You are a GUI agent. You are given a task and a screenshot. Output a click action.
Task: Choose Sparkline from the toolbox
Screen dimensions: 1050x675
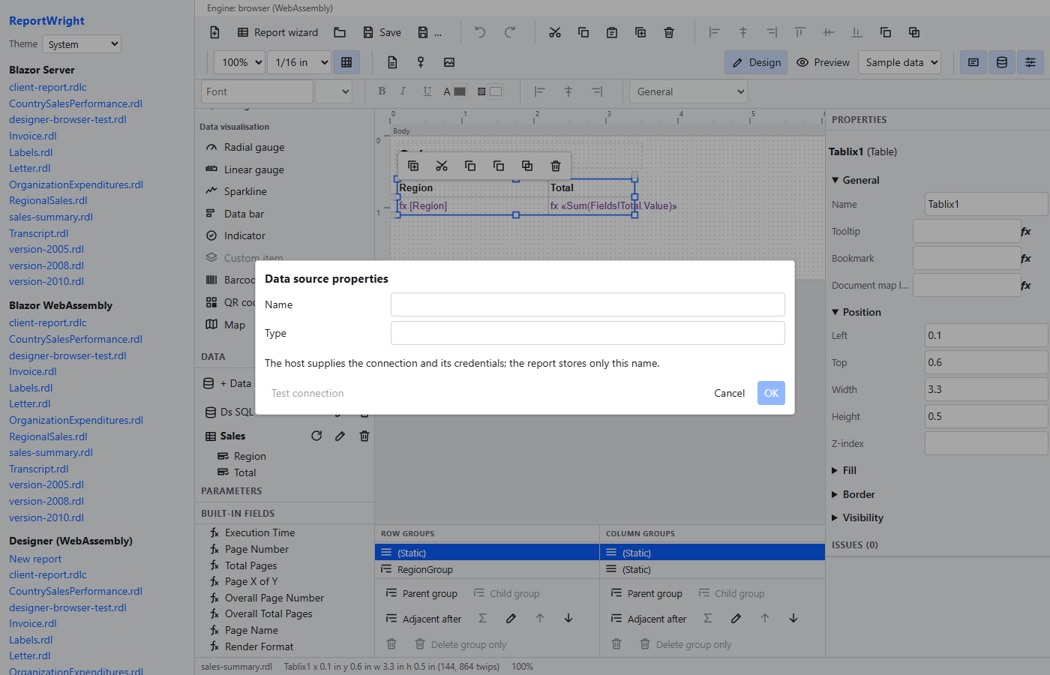click(244, 191)
